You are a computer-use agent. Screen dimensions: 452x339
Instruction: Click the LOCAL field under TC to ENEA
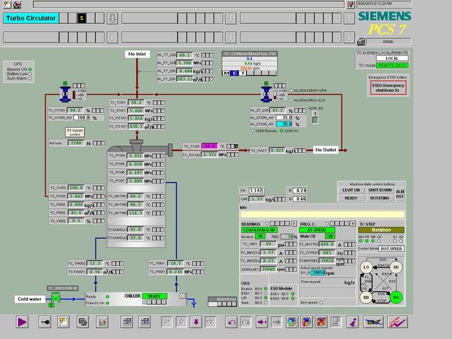pos(392,58)
